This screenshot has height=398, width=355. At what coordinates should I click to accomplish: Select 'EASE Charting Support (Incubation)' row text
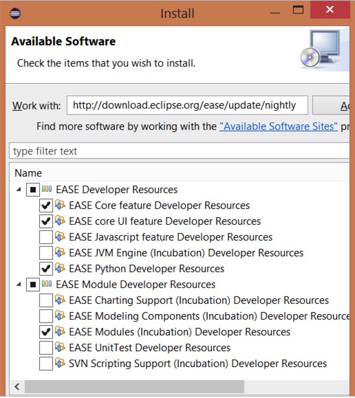199,300
